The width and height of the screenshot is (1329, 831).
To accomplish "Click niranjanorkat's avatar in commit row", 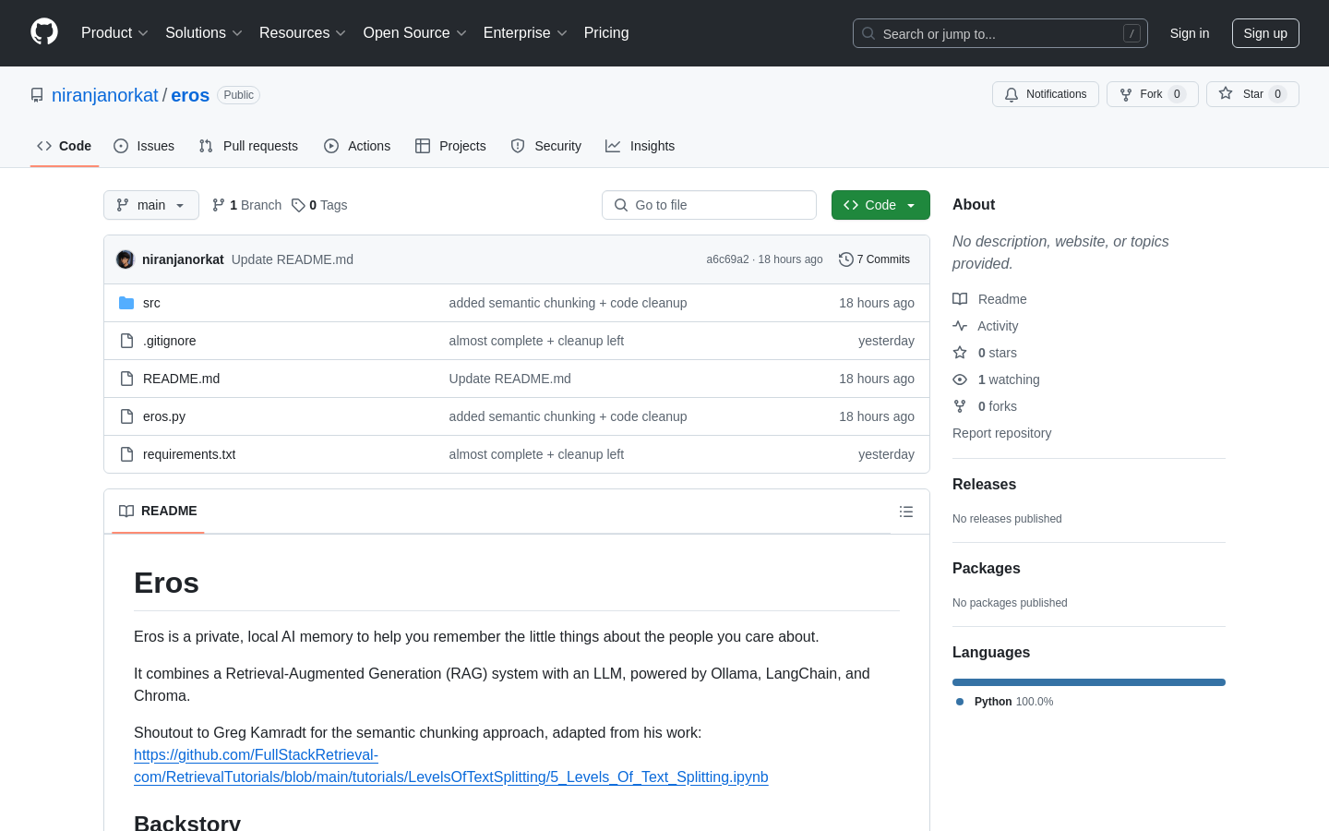I will pyautogui.click(x=126, y=259).
